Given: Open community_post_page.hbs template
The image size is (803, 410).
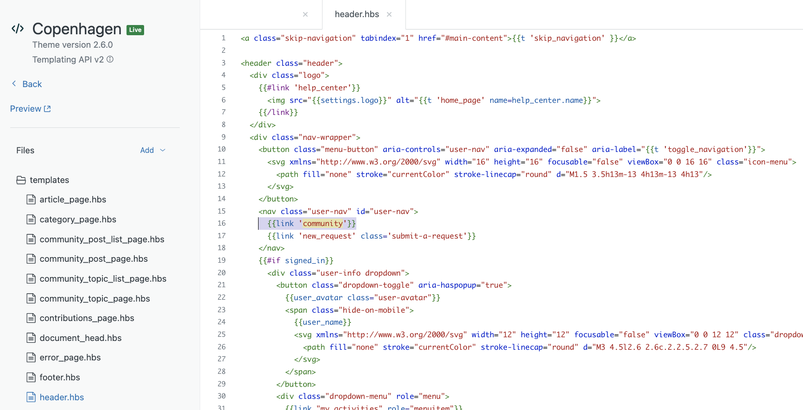Looking at the screenshot, I should (94, 259).
